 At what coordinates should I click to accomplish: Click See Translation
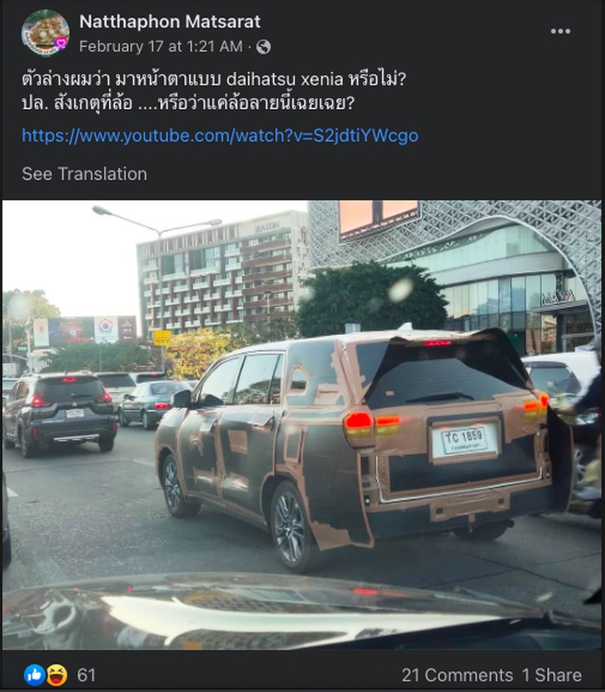point(85,174)
